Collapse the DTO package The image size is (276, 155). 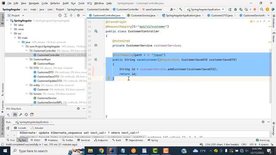click(27, 68)
